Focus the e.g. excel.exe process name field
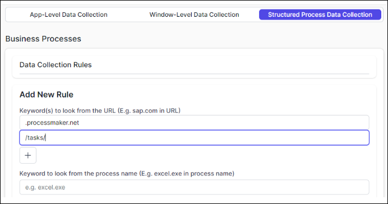The image size is (388, 204). coord(194,187)
